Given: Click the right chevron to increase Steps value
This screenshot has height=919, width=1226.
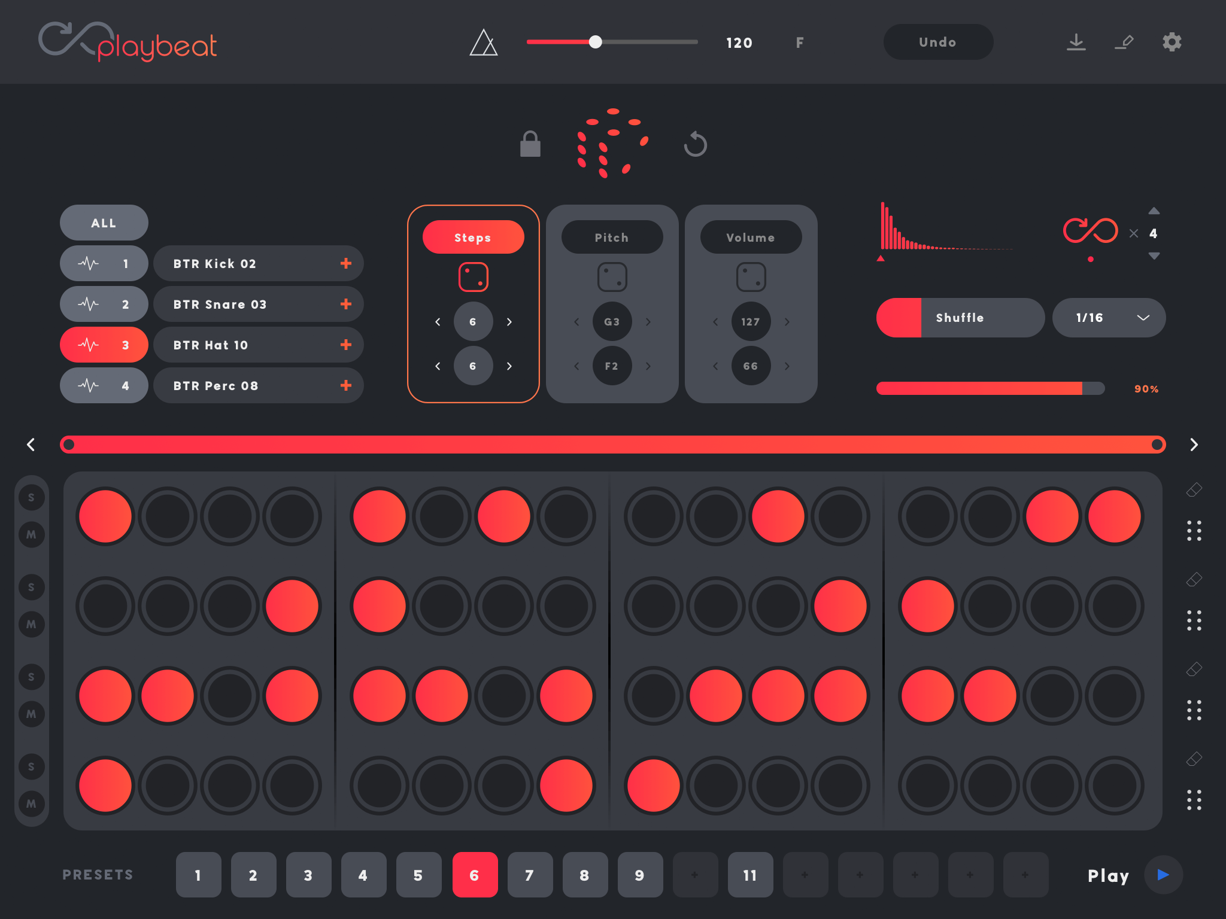Looking at the screenshot, I should [509, 321].
